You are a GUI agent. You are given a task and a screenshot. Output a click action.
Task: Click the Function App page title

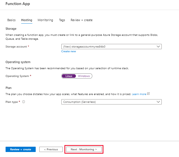[18, 4]
